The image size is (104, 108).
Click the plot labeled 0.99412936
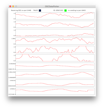(x=55, y=75)
